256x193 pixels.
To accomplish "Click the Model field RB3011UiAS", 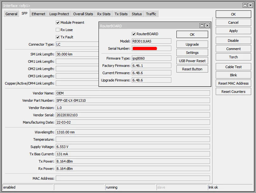I will coord(151,41).
